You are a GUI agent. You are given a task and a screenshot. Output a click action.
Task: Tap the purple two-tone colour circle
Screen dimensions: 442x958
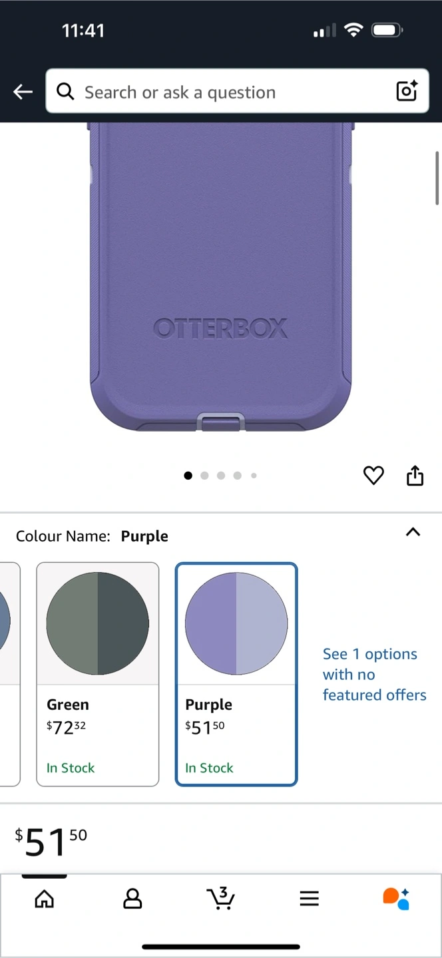point(236,624)
